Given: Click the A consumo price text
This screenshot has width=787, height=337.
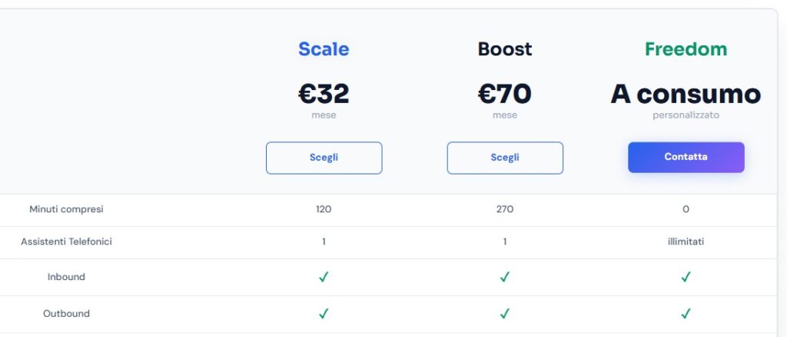Looking at the screenshot, I should click(686, 94).
